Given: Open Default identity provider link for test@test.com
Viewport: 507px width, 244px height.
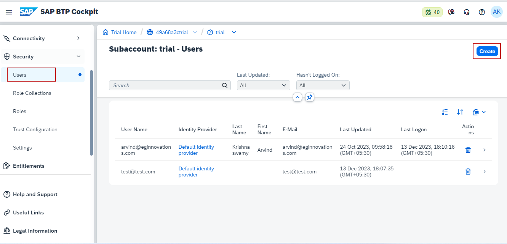Looking at the screenshot, I should click(x=196, y=172).
